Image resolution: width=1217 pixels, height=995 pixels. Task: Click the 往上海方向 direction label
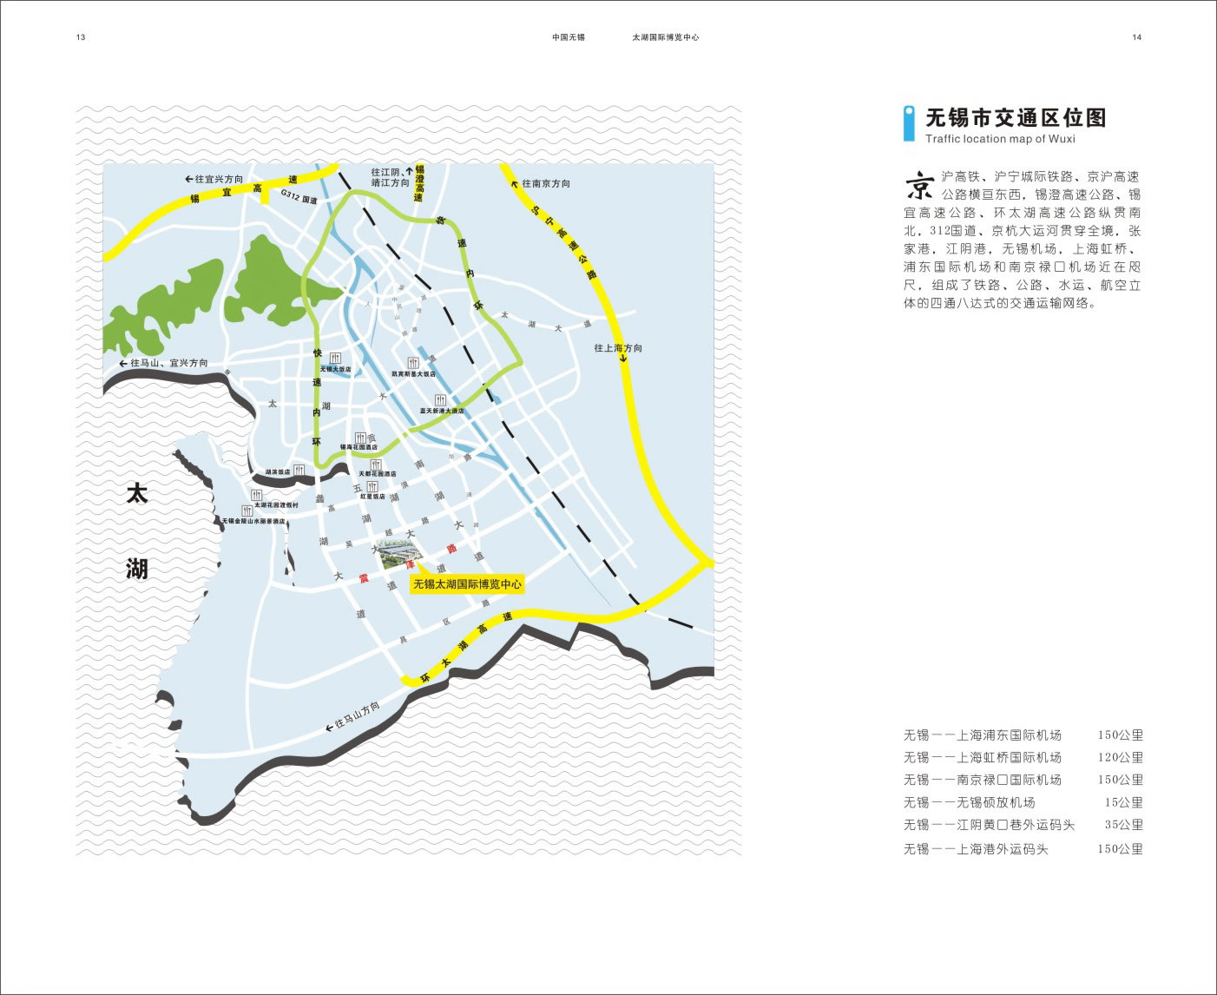click(x=618, y=348)
